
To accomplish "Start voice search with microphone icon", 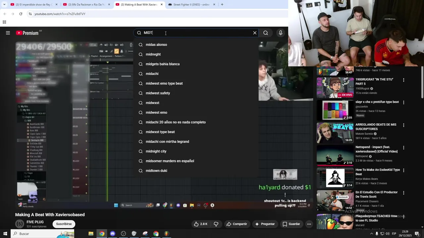I will coord(281,33).
